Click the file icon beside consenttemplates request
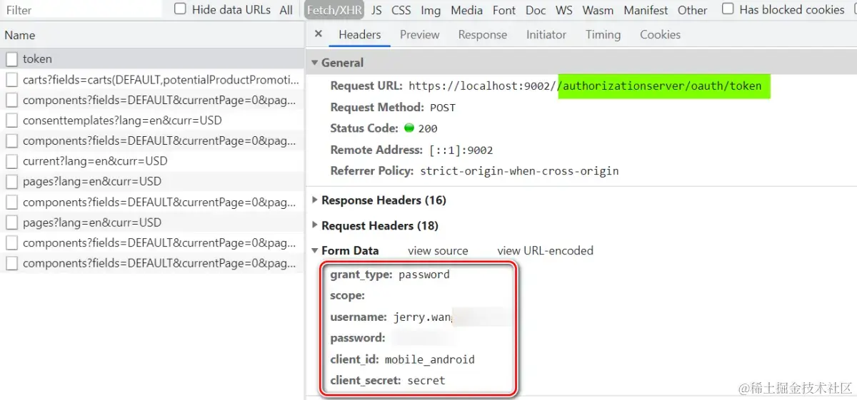Screen dimensions: 857x400 [11, 120]
